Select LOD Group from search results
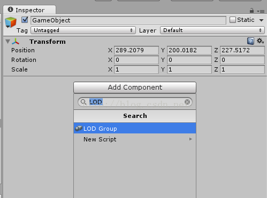This screenshot has width=267, height=198. [x=135, y=128]
